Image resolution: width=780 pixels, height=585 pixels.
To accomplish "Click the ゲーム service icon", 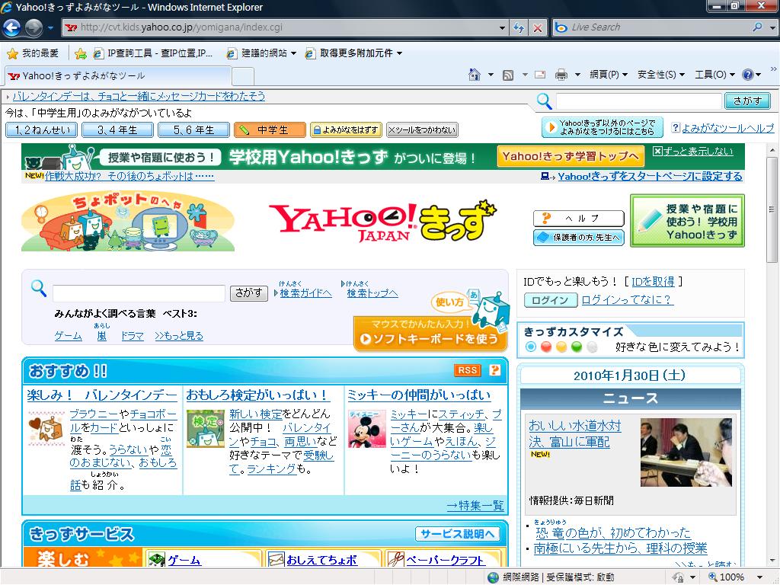I will [157, 560].
